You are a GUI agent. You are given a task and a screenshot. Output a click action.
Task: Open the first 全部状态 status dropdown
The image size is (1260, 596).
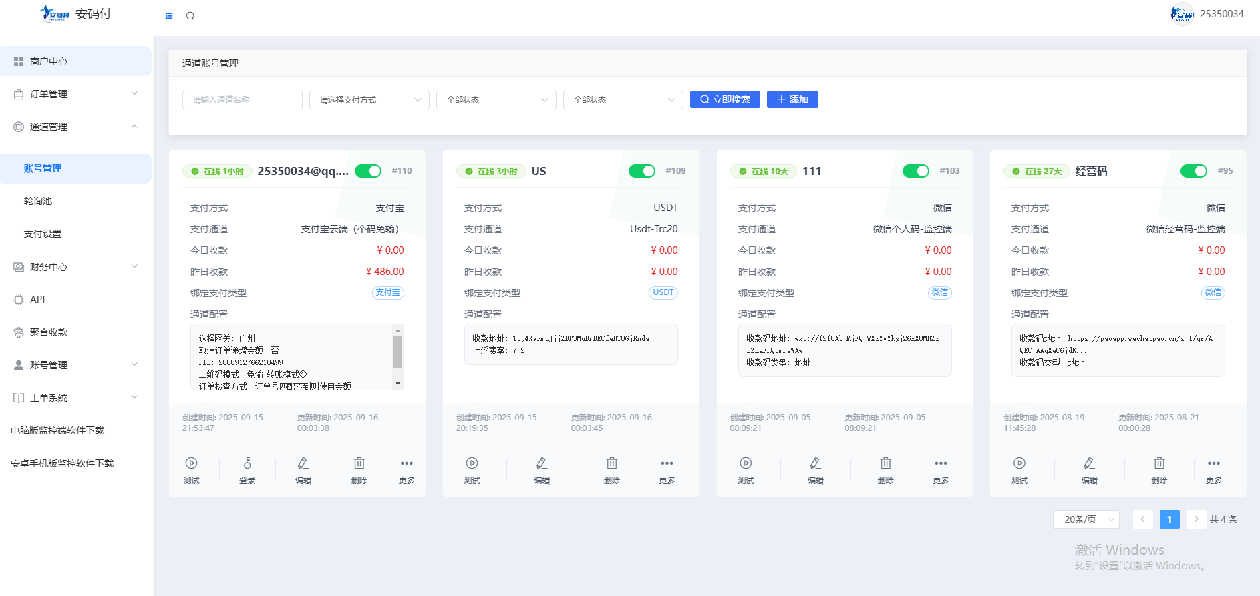click(496, 100)
